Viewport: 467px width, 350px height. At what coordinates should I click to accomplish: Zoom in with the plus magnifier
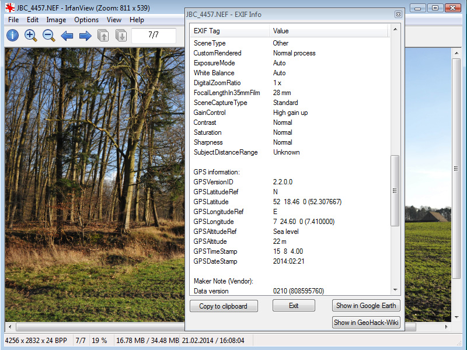(31, 36)
